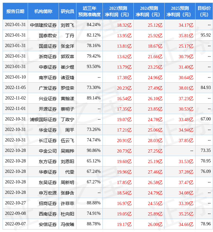Click analyst name 冯俊曦
This screenshot has width=213, height=232.
pyautogui.click(x=67, y=224)
